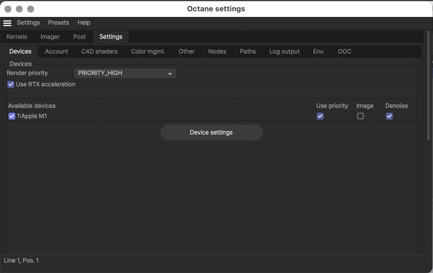Expand the Render priority dropdown
Screen dimensions: 433x273
click(x=125, y=73)
